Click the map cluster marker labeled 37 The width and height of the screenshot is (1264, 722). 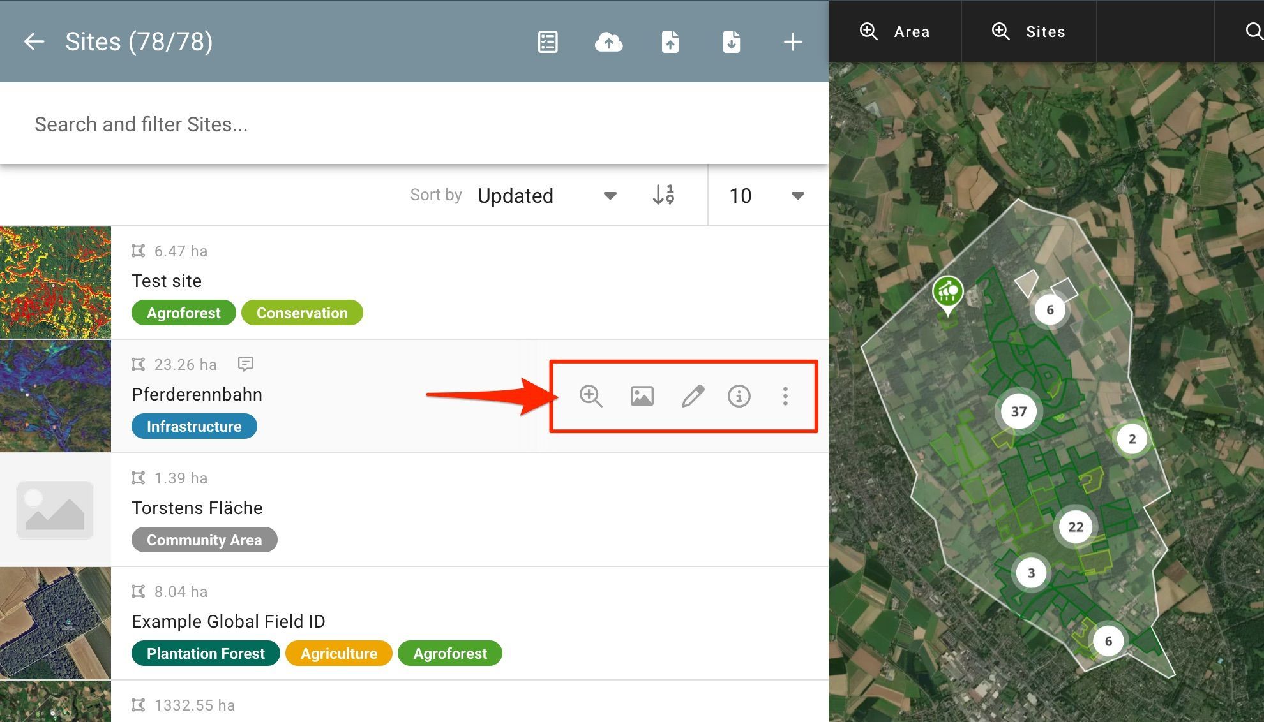click(x=1019, y=411)
